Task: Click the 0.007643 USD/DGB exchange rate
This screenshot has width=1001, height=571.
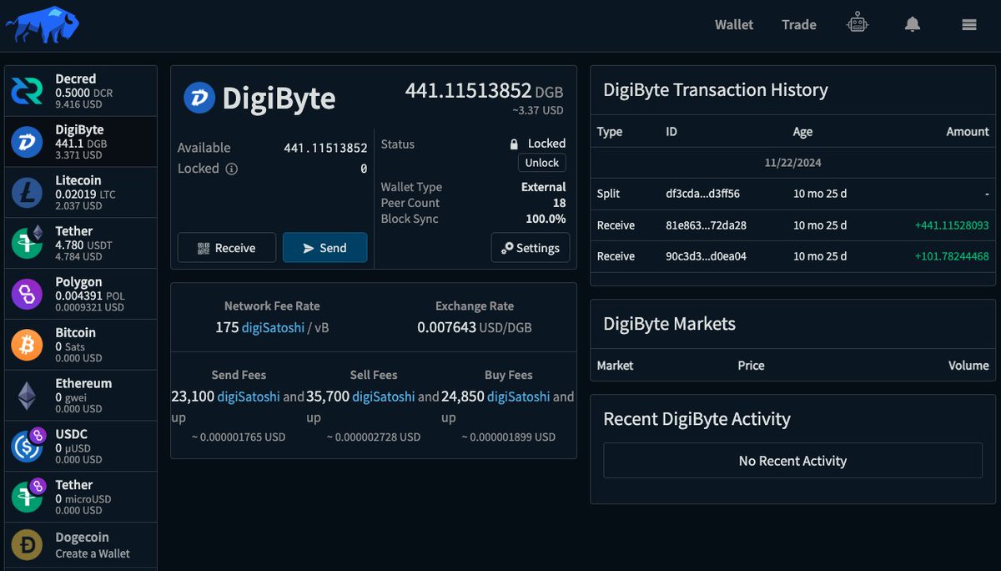Action: pyautogui.click(x=475, y=327)
